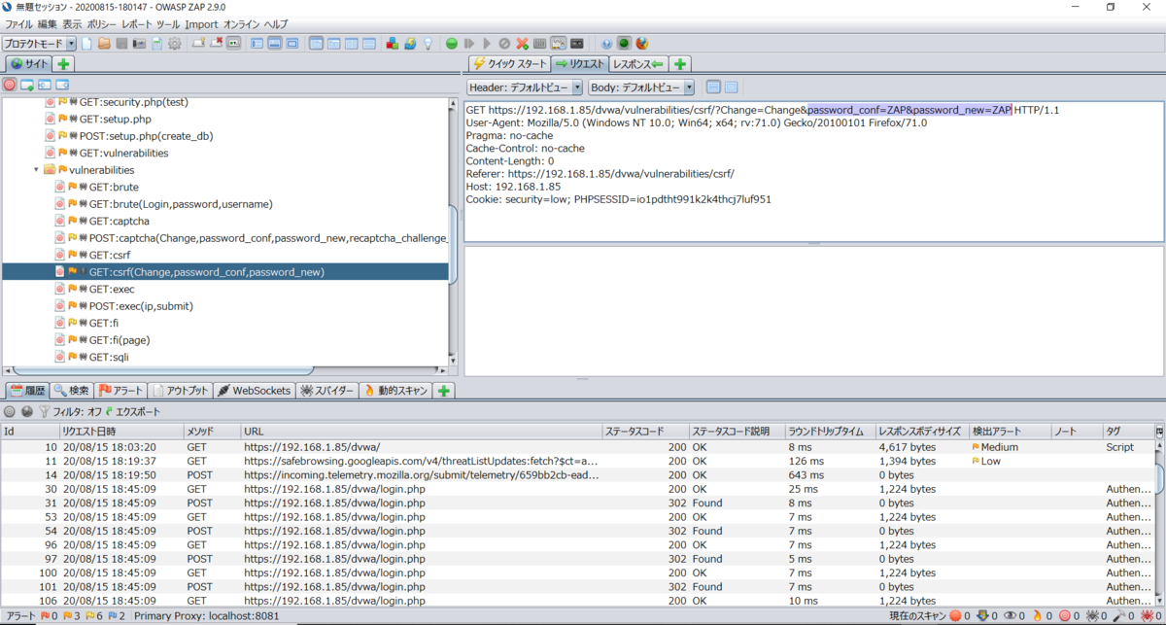Open the 検索 search tab

(x=73, y=391)
